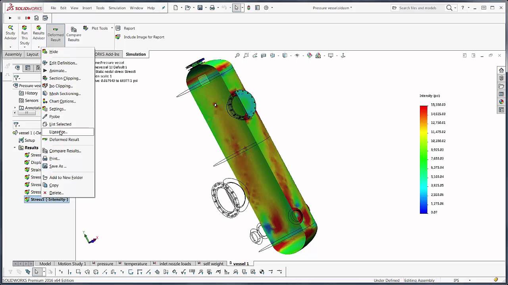Click the Home icon in right task pane
This screenshot has width=508, height=285.
[x=501, y=70]
